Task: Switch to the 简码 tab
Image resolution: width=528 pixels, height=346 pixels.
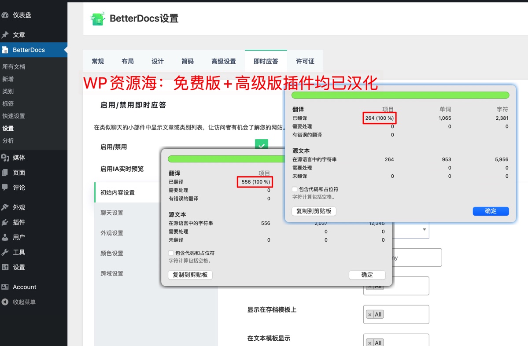Action: (x=188, y=61)
